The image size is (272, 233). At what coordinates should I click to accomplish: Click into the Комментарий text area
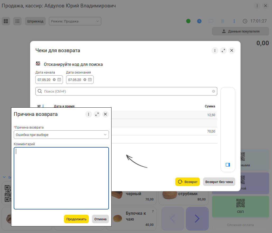click(61, 178)
